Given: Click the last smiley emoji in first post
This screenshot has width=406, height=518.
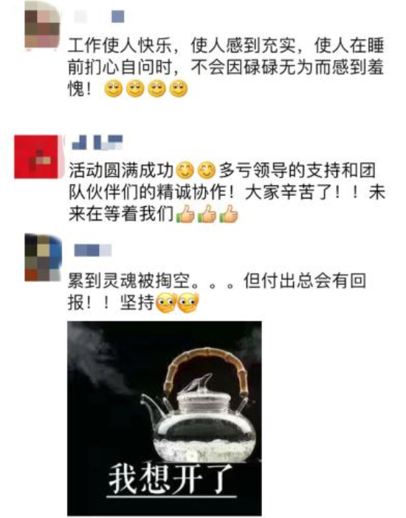Looking at the screenshot, I should [178, 89].
